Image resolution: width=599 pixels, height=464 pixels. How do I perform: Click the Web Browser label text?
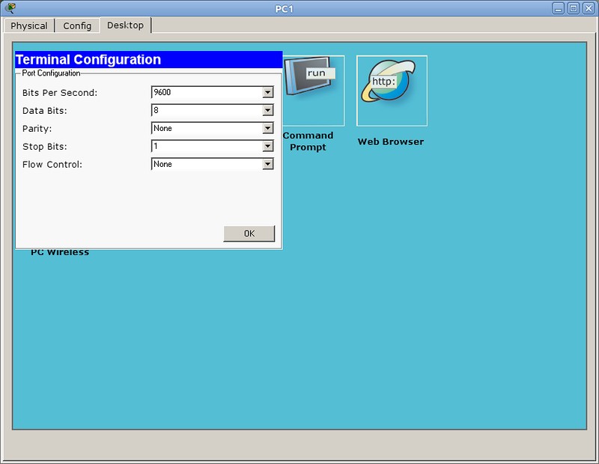point(391,141)
